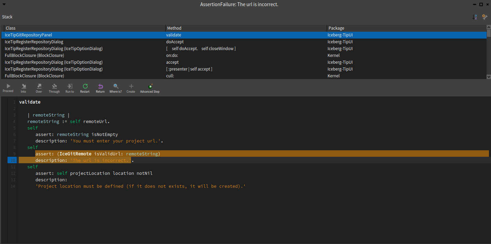
Task: Select the stack frame with method accept
Action: coord(244,62)
